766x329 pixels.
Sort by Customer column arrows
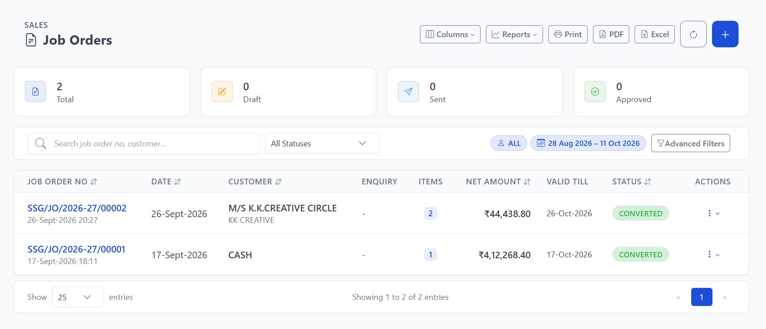[x=278, y=182]
